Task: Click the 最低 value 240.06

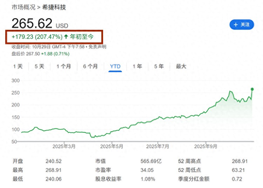Action: [x=54, y=179]
